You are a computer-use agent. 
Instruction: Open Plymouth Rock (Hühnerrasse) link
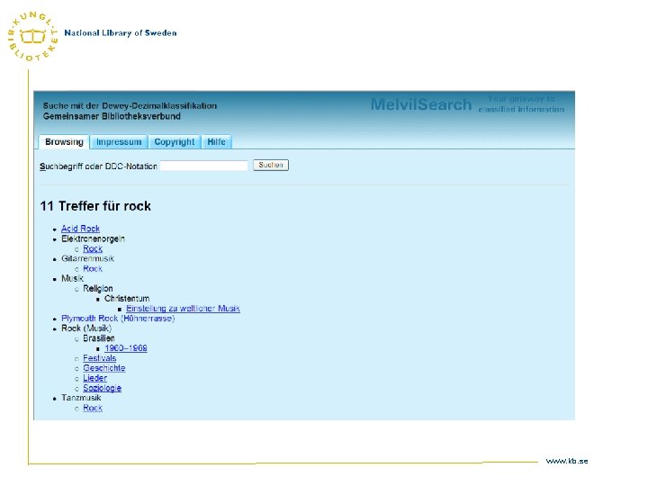pos(118,319)
